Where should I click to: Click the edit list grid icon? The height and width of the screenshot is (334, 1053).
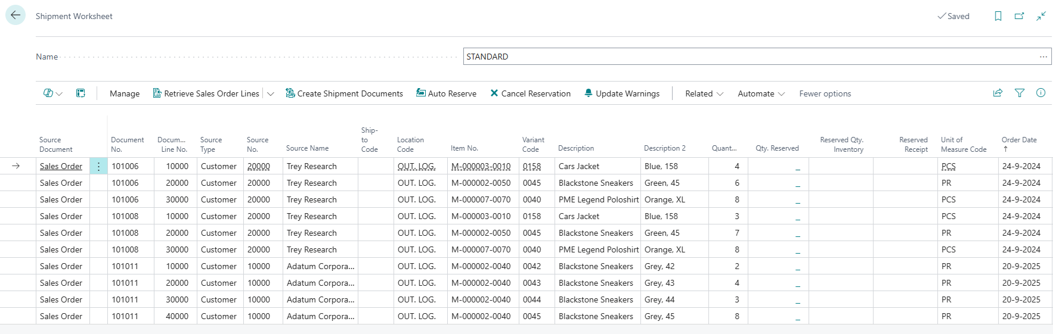pyautogui.click(x=80, y=93)
